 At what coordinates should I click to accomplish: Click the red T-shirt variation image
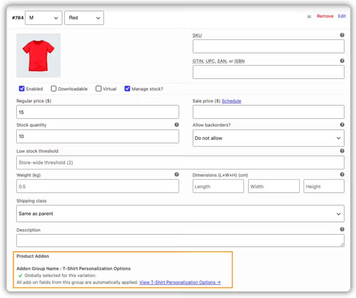point(38,56)
